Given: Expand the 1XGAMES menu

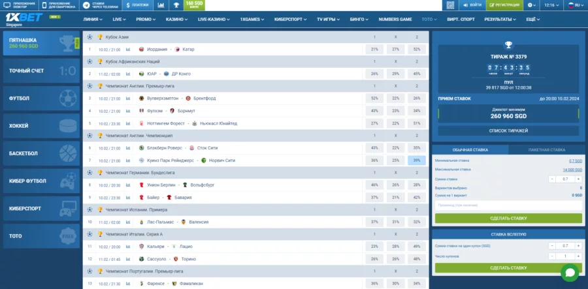Looking at the screenshot, I should click(x=252, y=20).
